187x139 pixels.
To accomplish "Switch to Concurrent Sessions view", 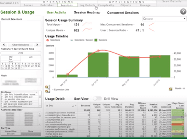I will (x=123, y=13).
